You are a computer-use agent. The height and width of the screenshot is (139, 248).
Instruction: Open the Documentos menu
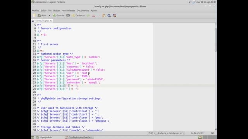(83, 10)
